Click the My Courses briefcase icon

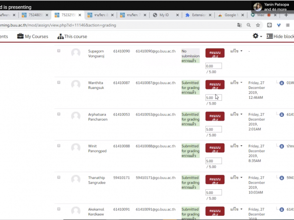20,36
